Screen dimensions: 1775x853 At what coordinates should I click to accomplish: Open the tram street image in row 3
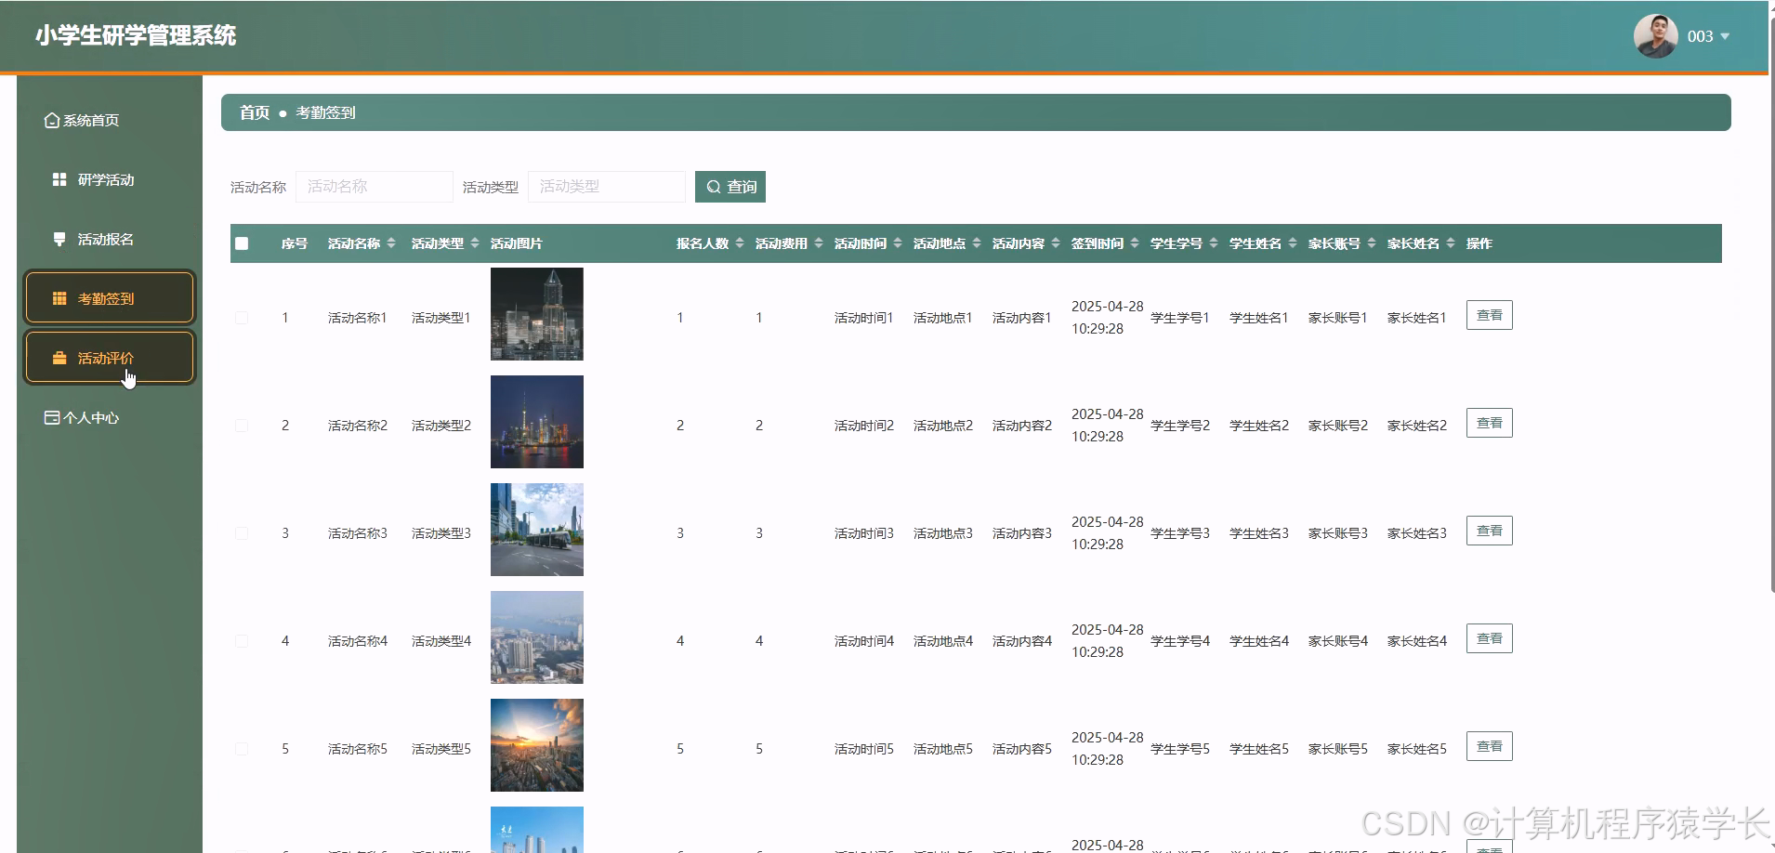coord(537,530)
